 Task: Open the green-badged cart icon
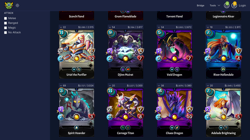(x=227, y=5)
